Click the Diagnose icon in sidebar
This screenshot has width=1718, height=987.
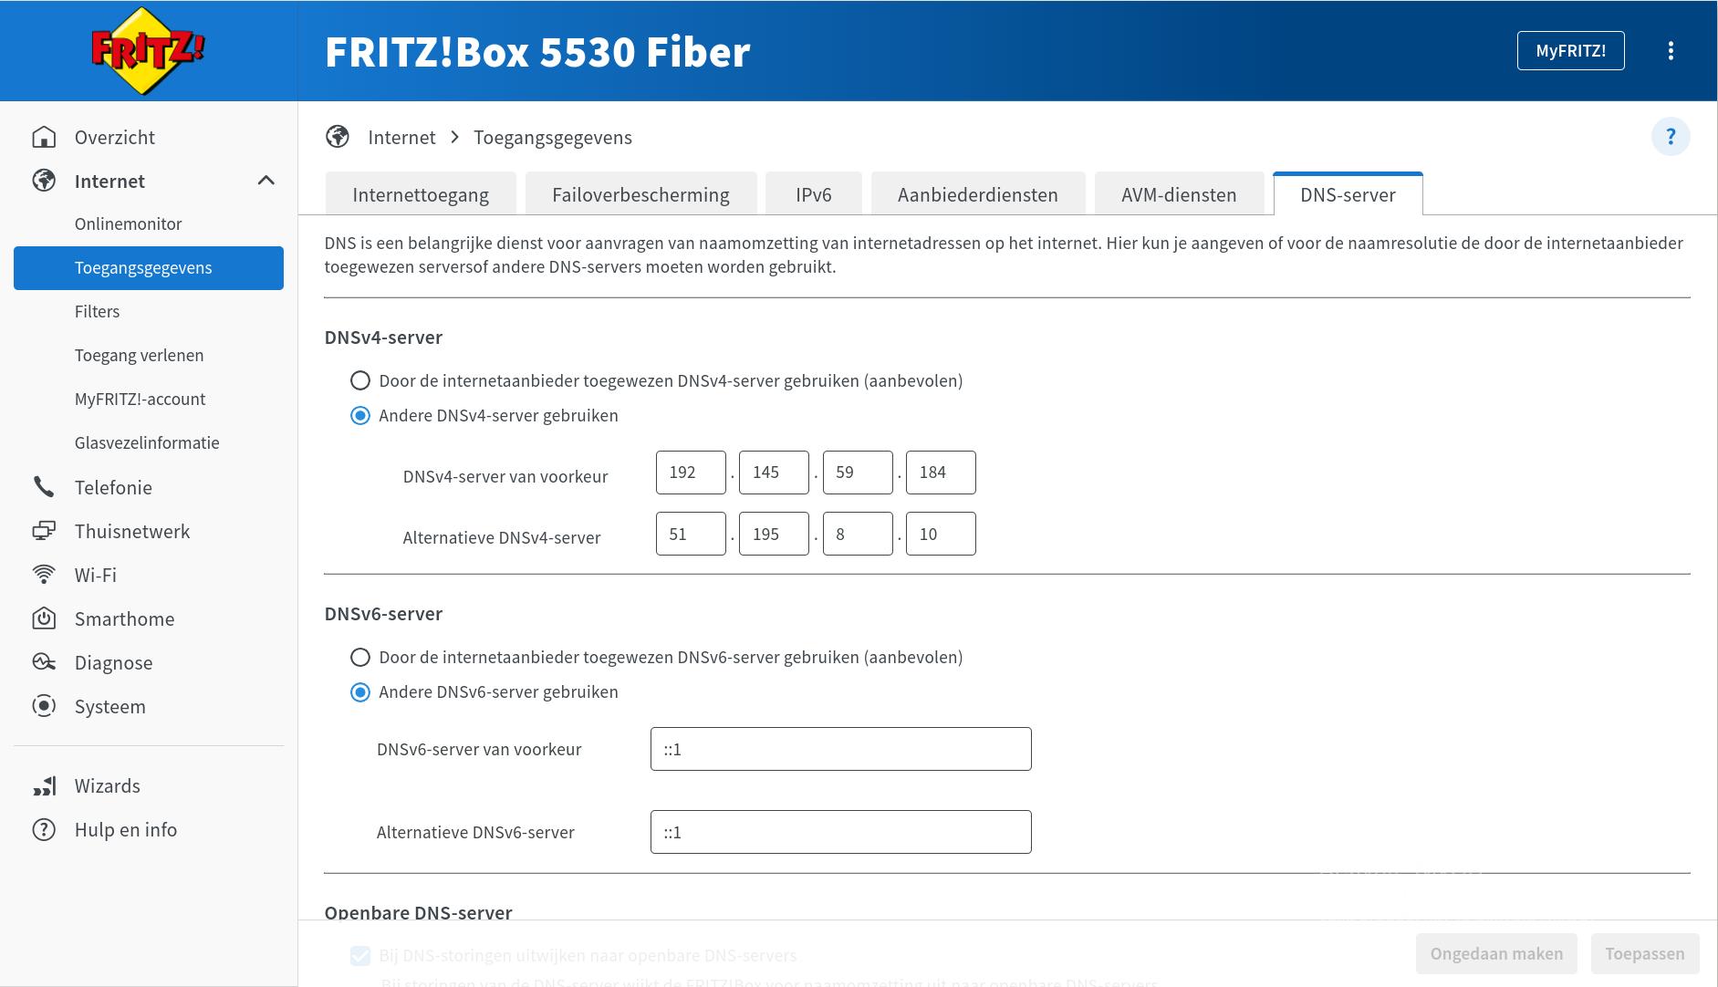click(44, 662)
